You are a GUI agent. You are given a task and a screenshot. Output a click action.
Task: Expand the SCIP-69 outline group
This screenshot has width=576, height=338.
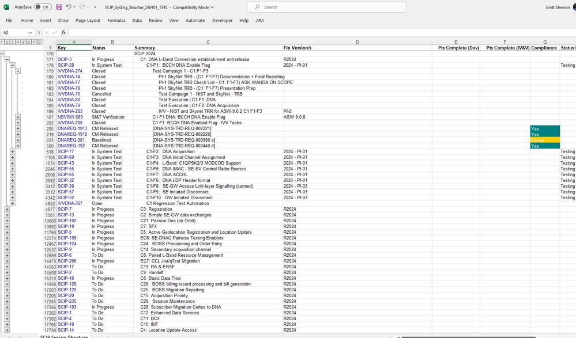point(13,157)
